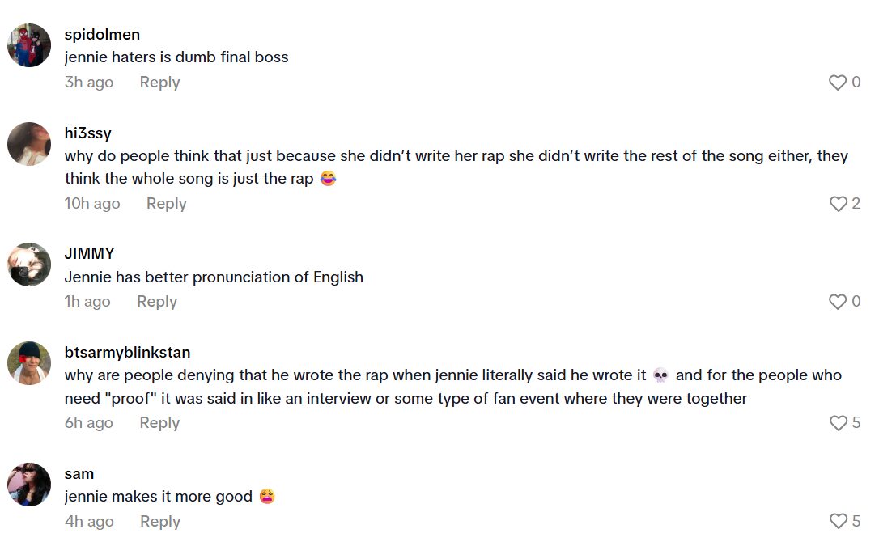Reply to sam's comment
879x542 pixels.
tap(159, 521)
